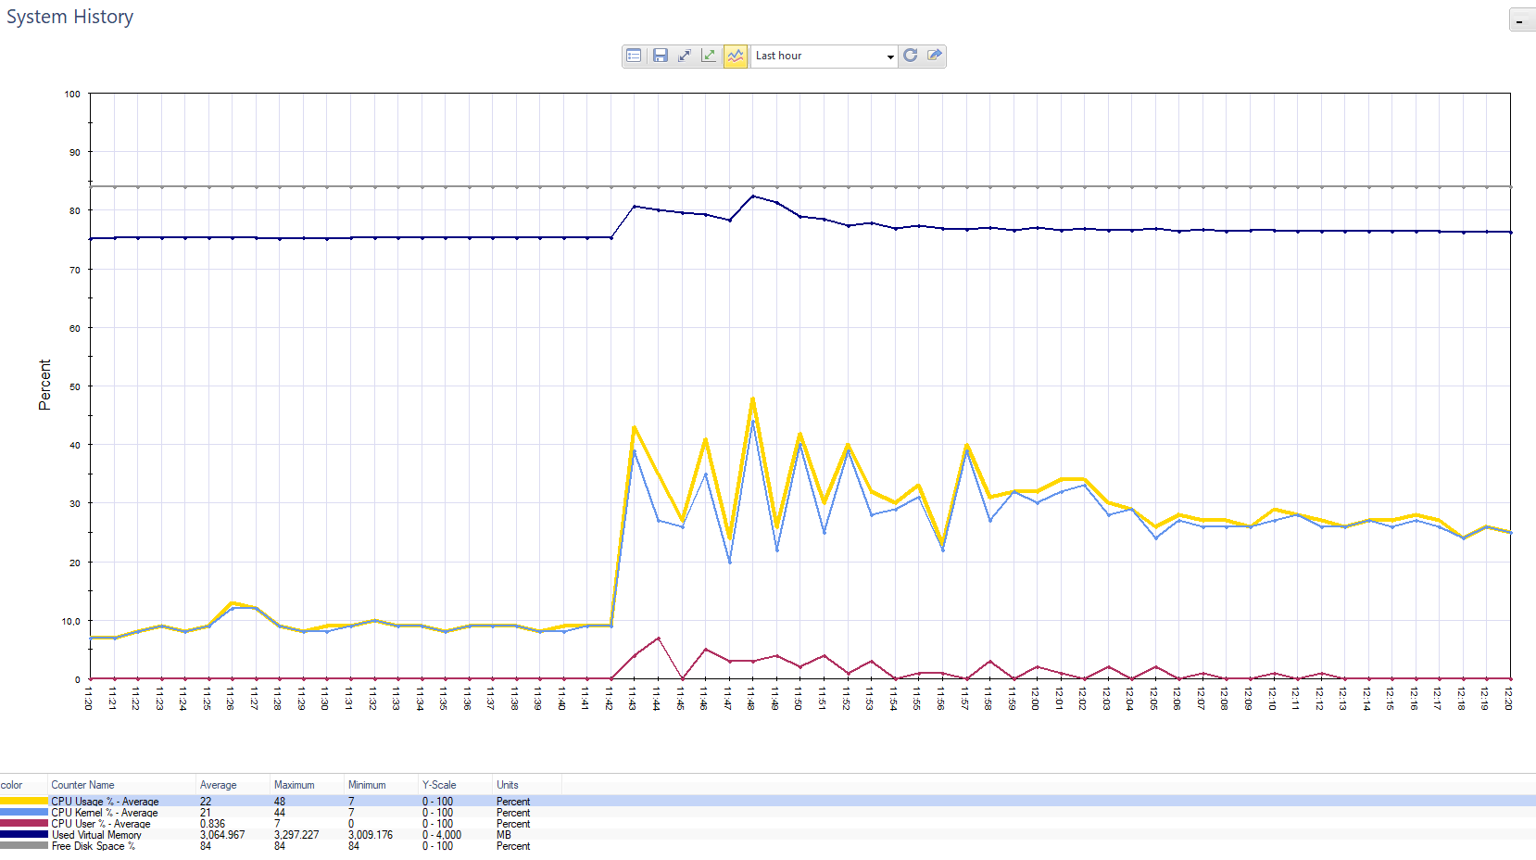Click the 3,297.227 maximum value

296,834
